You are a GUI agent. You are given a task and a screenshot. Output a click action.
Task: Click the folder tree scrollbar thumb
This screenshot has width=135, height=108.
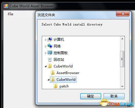pyautogui.click(x=122, y=59)
